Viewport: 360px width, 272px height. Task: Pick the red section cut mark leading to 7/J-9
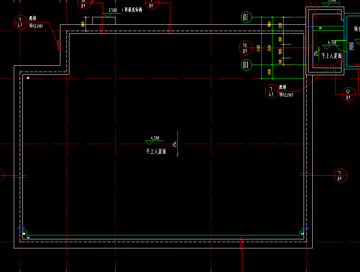click(306, 174)
